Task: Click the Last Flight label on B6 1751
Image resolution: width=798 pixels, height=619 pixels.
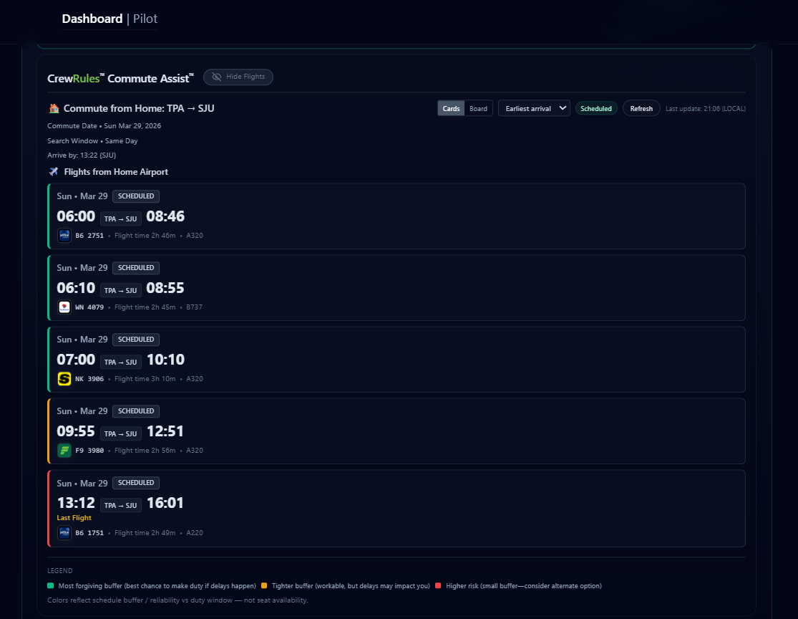Action: coord(76,517)
